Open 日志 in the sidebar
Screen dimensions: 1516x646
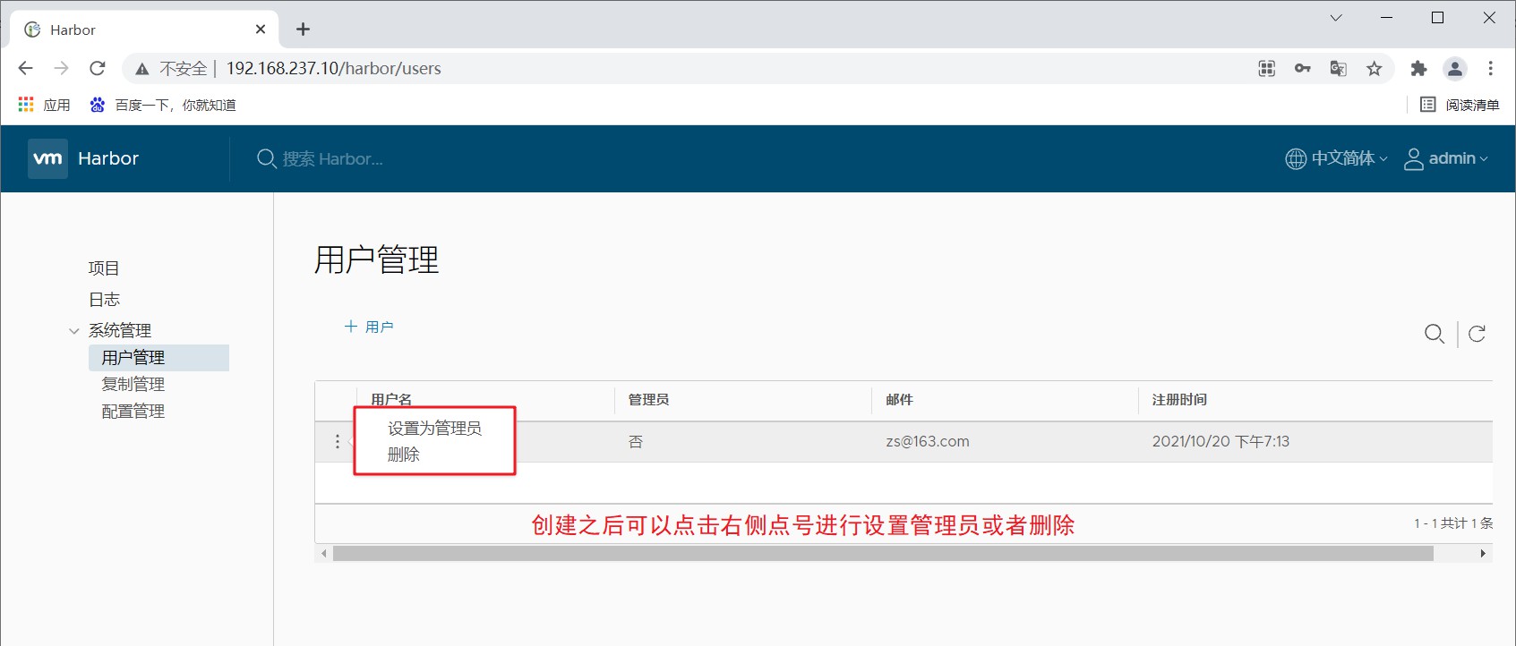(x=104, y=300)
